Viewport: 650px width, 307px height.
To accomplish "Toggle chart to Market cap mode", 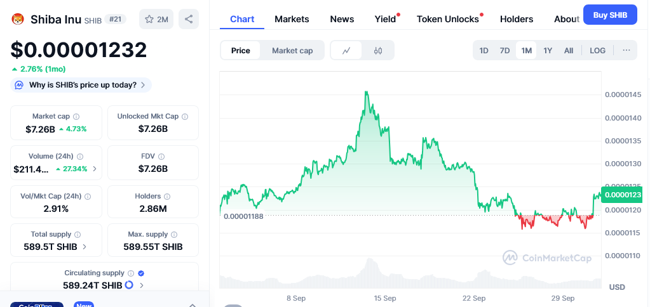I will pos(292,50).
